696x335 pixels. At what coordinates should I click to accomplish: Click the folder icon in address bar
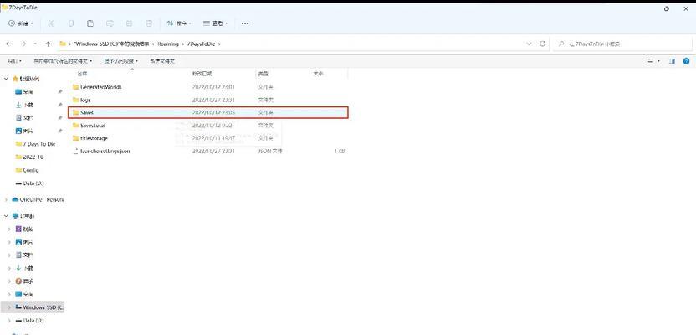click(63, 44)
